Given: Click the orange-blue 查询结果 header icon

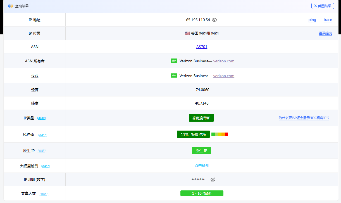Looking at the screenshot, I should pos(11,6).
